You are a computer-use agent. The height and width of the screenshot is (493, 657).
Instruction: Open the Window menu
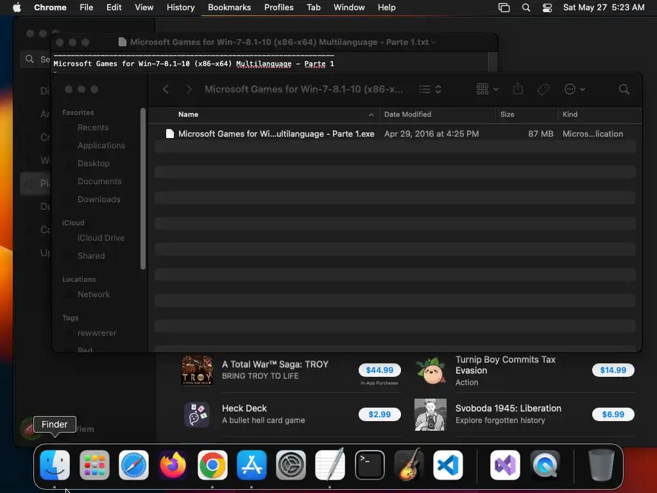click(349, 7)
